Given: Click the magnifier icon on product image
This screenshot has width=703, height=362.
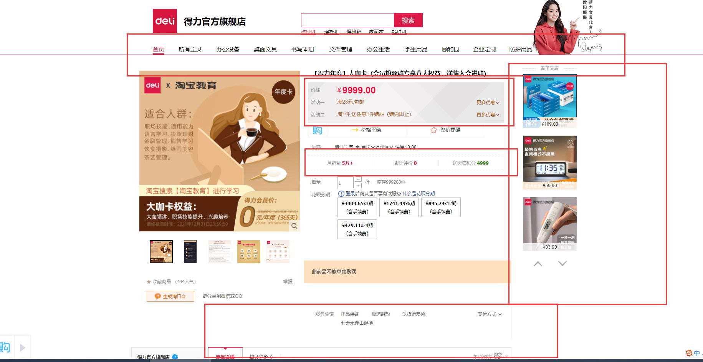Looking at the screenshot, I should 294,226.
